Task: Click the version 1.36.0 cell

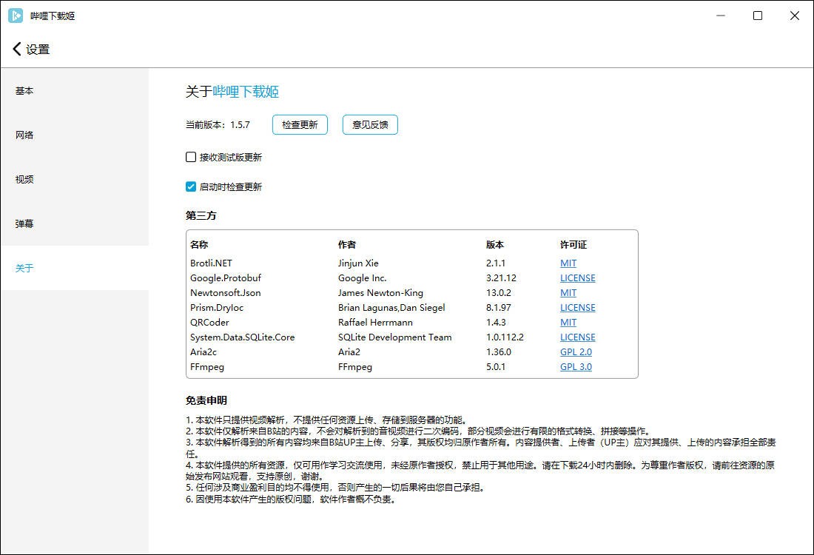Action: tap(498, 351)
